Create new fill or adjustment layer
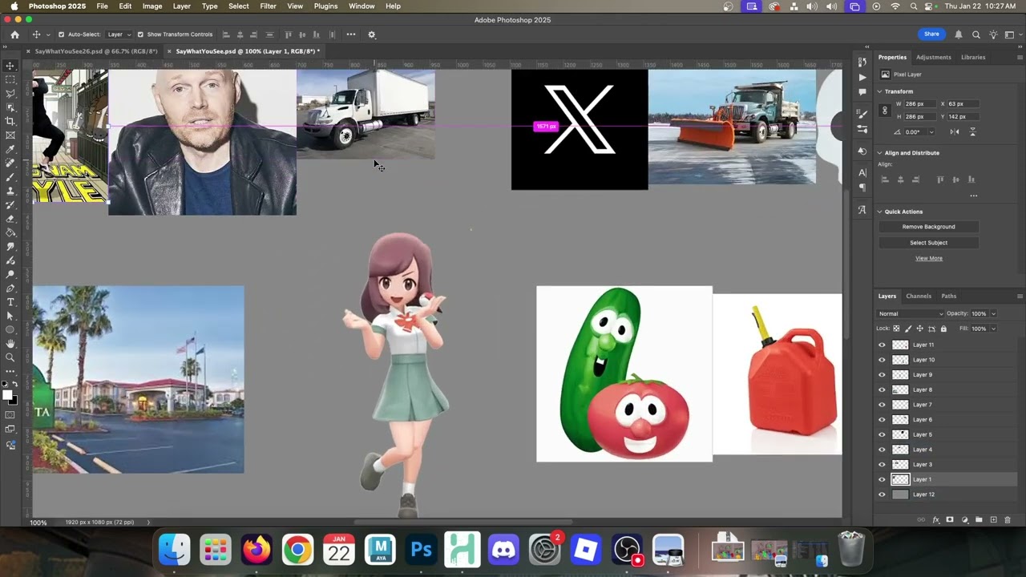 pyautogui.click(x=964, y=520)
